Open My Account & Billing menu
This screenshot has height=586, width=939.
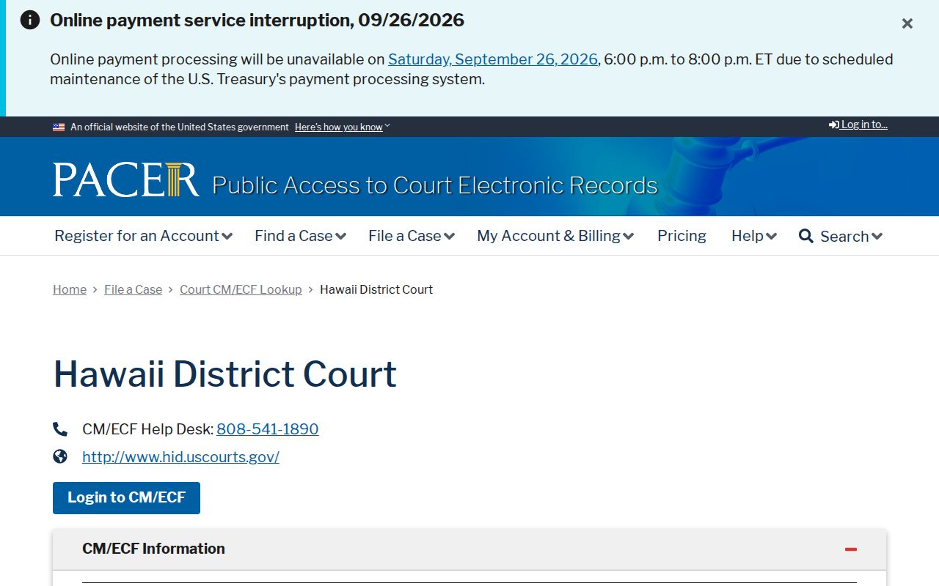pos(555,236)
